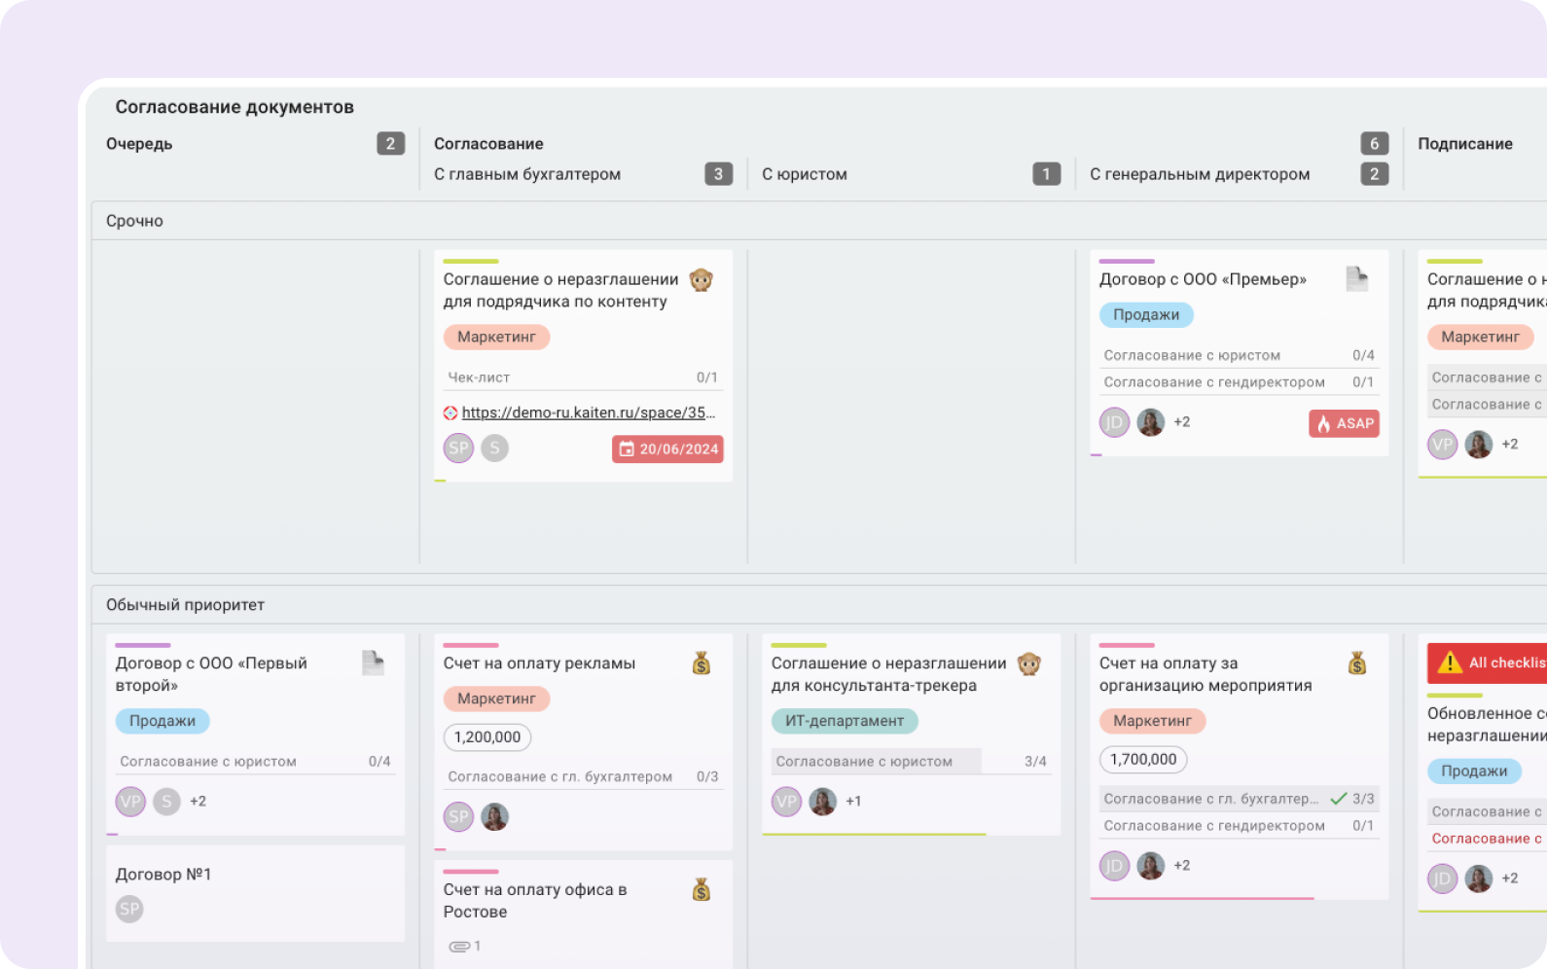Select the С юристом column header
The image size is (1547, 969).
[x=804, y=174]
